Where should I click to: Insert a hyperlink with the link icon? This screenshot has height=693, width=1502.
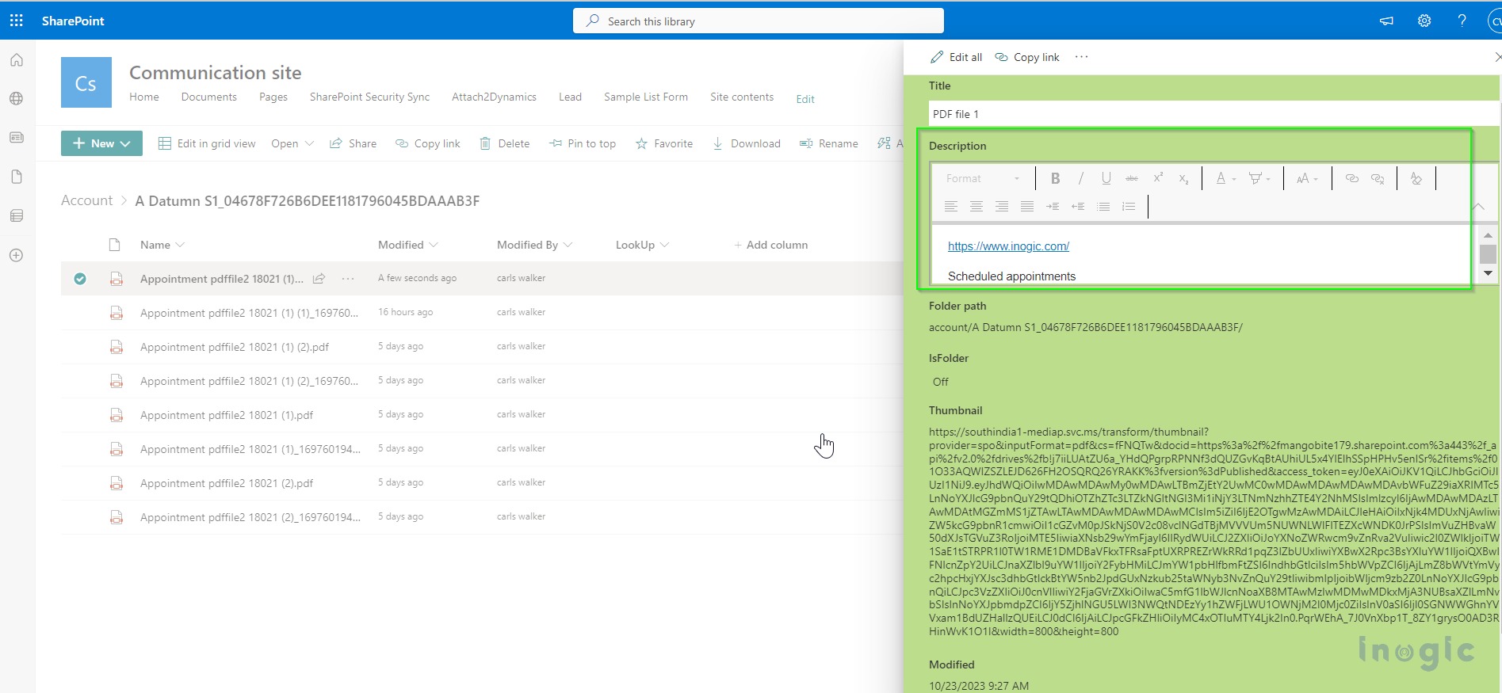click(1352, 178)
